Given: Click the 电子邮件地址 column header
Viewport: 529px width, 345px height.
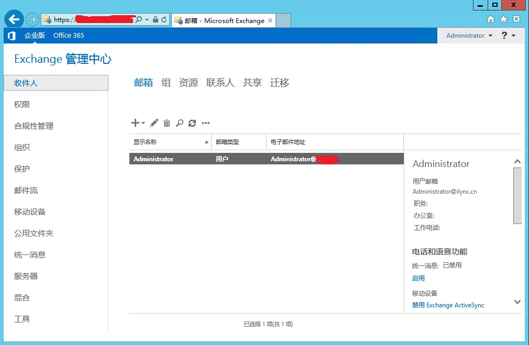Looking at the screenshot, I should (x=335, y=142).
